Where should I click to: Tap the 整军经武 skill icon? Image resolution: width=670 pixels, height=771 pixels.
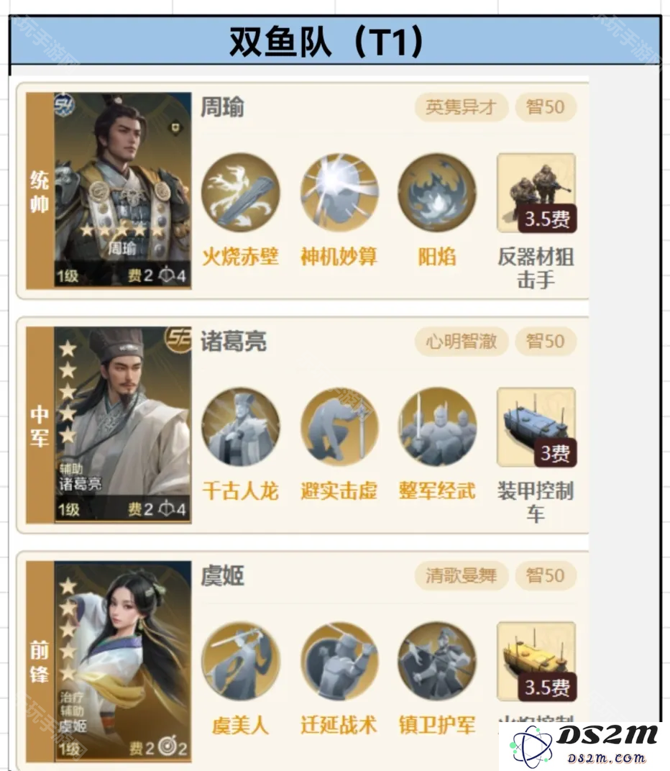437,426
